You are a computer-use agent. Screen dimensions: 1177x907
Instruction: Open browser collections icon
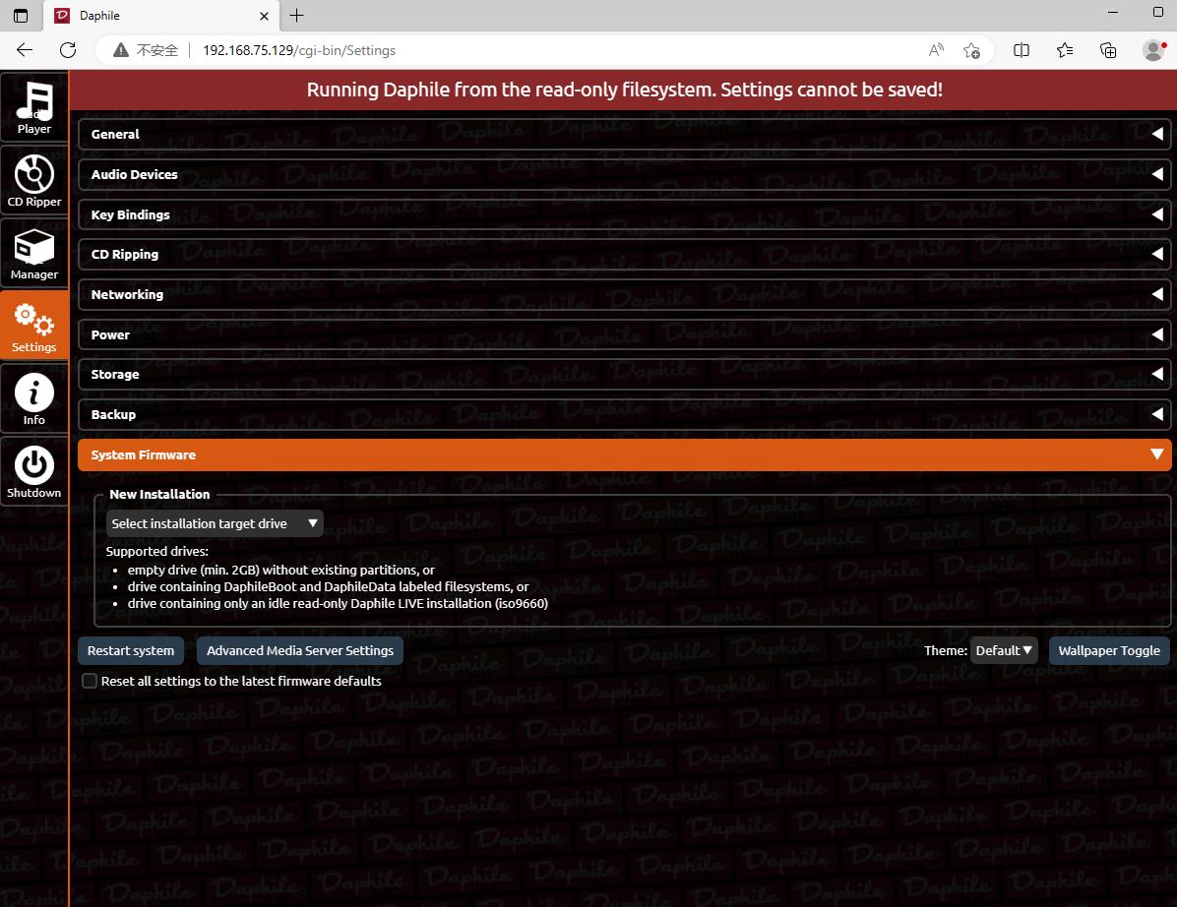tap(1108, 50)
